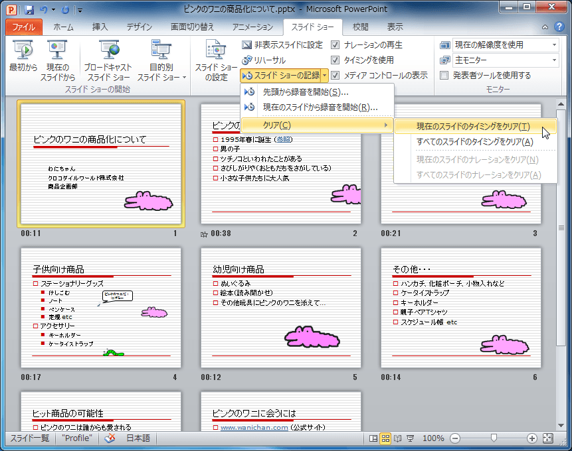The image size is (572, 451).
Task: Start slide show from beginning (最初から)
Action: (23, 56)
